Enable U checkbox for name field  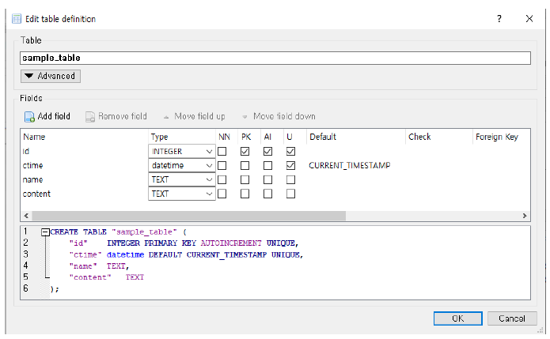pyautogui.click(x=290, y=179)
